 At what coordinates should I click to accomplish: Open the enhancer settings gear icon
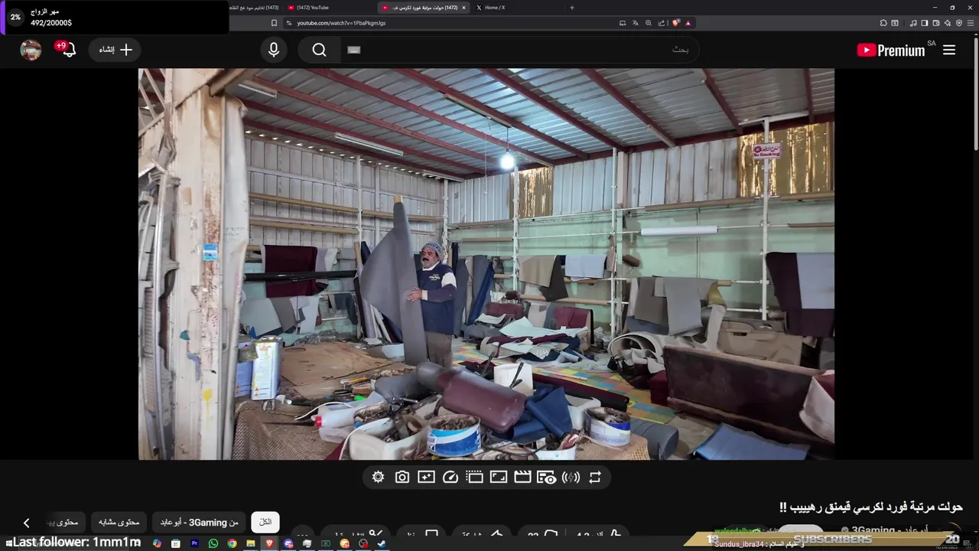pos(378,477)
